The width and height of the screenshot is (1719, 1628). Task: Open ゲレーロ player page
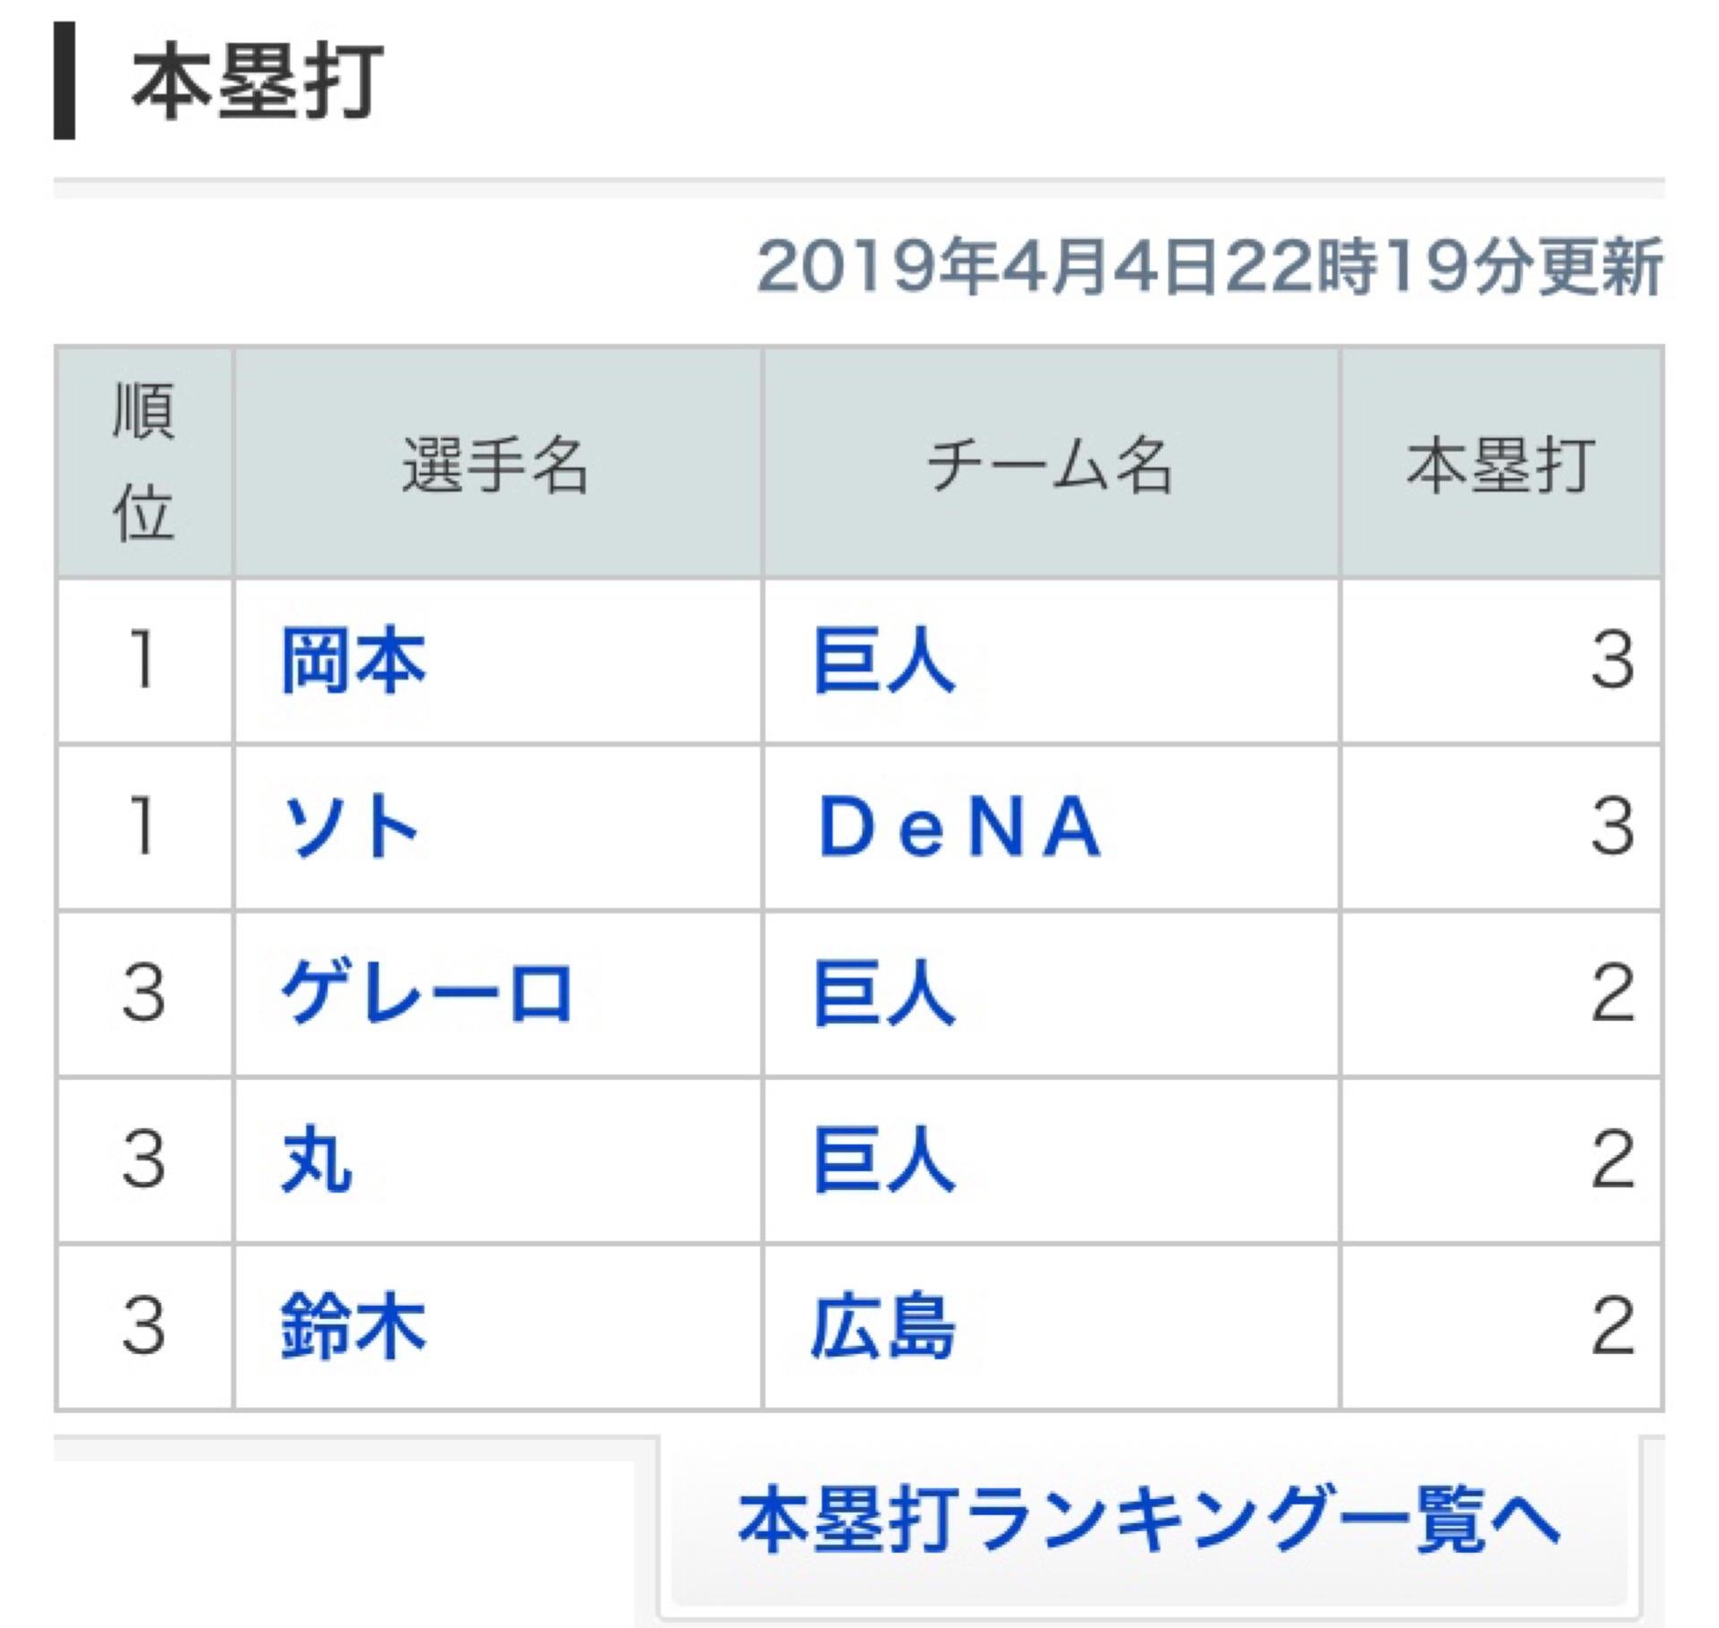tap(426, 993)
